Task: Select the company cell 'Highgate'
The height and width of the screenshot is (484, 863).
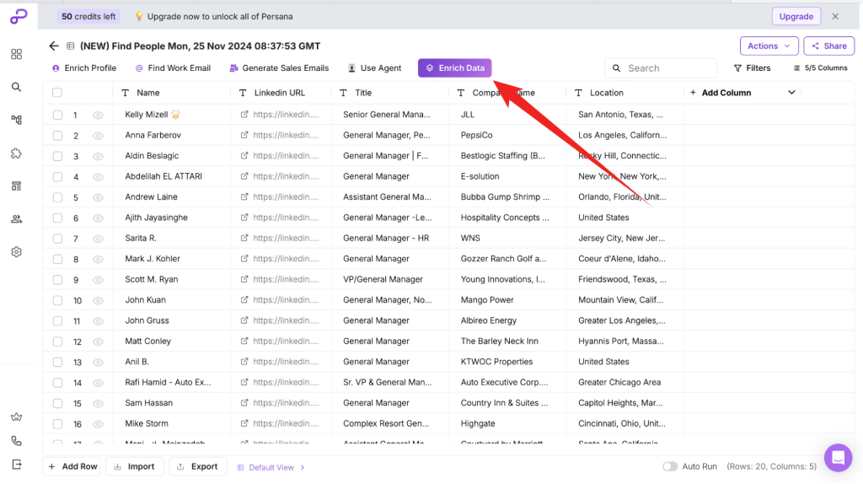Action: (x=507, y=423)
